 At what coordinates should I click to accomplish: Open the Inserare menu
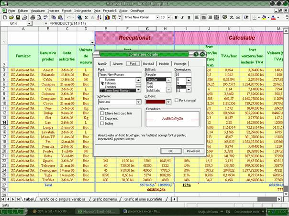(53, 11)
